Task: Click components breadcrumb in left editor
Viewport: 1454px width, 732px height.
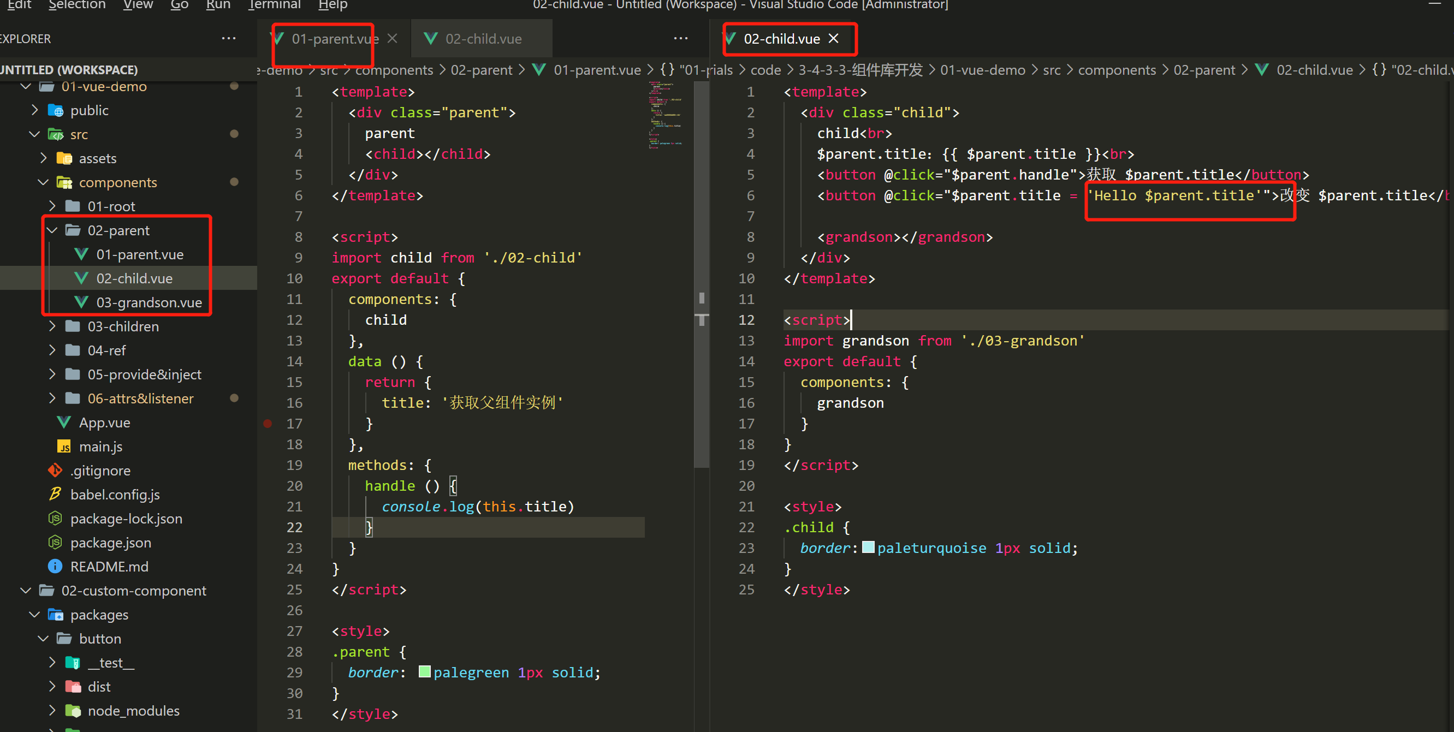Action: click(394, 70)
